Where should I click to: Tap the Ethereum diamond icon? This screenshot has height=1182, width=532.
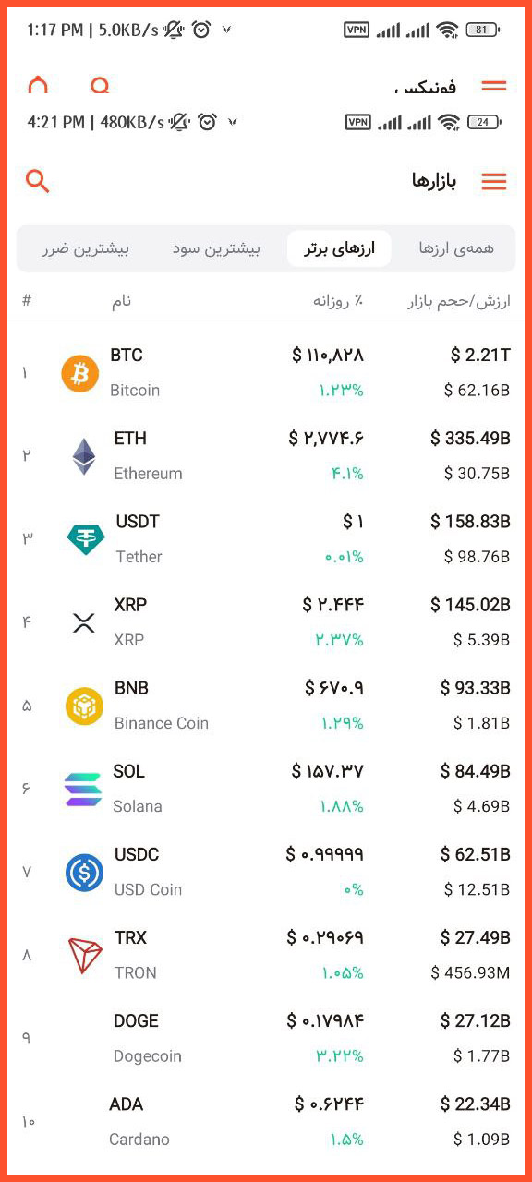tap(84, 456)
